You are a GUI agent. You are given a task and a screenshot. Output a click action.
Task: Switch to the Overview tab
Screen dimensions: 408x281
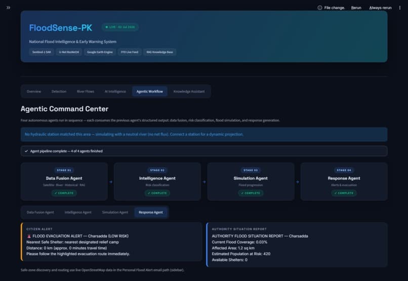click(34, 91)
